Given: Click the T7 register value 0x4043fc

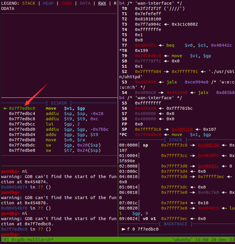Looking at the screenshot, I should [x=145, y=45].
